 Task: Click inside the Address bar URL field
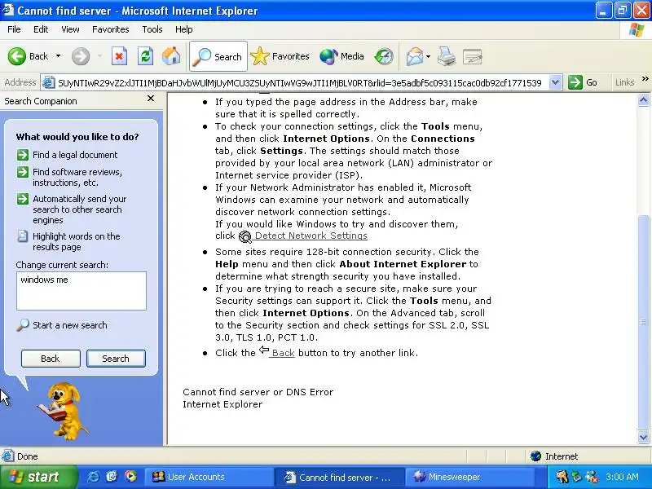(x=299, y=83)
